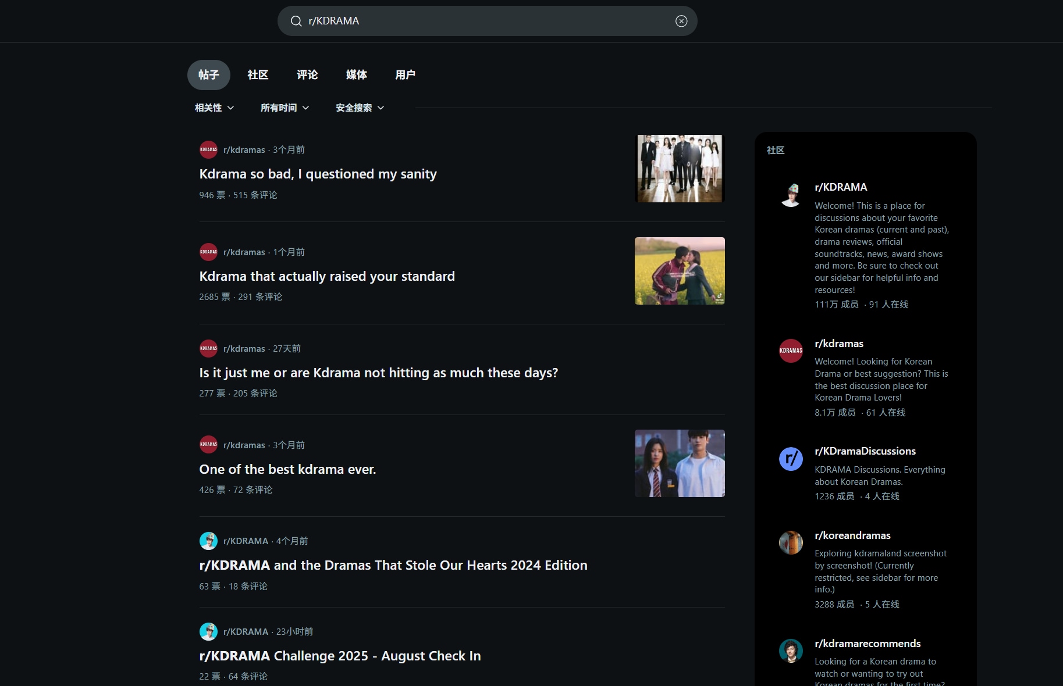
Task: Click r/kdramas avatar on 'Kdrama so bad' post
Action: pyautogui.click(x=208, y=150)
